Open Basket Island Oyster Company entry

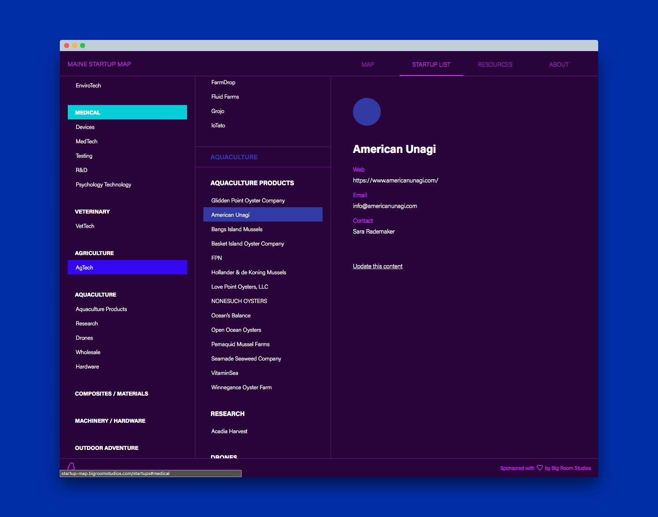click(x=248, y=244)
